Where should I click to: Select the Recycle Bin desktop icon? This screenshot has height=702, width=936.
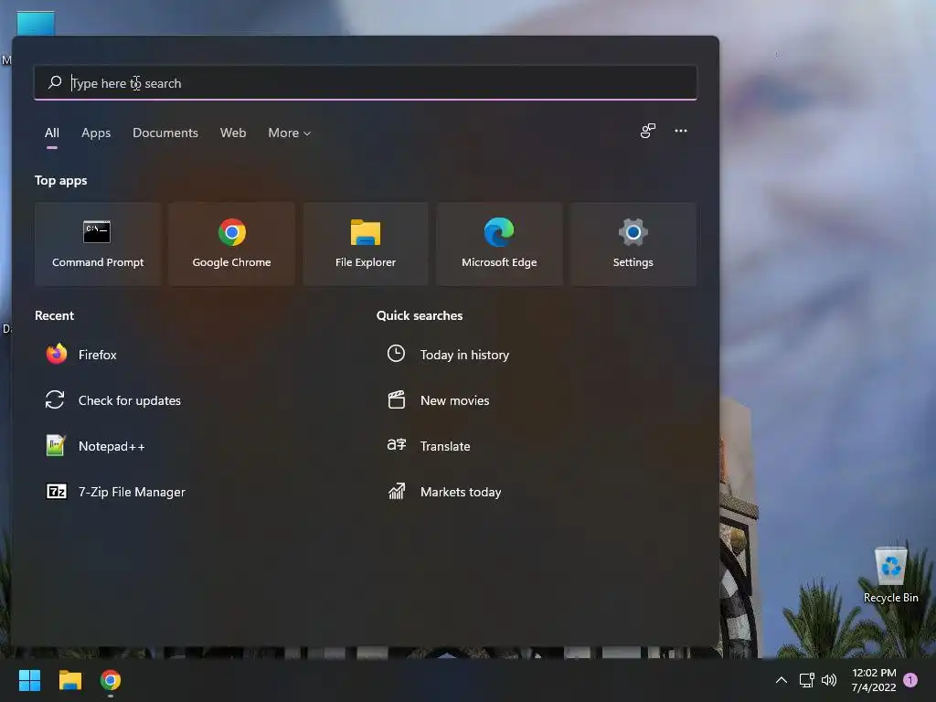[x=890, y=575]
